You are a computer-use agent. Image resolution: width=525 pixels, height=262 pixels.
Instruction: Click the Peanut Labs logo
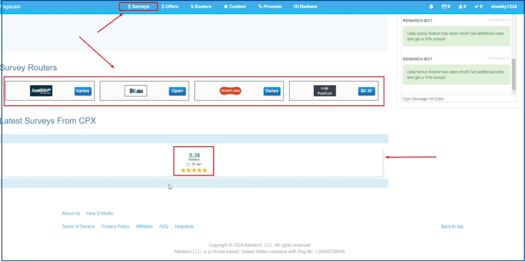pyautogui.click(x=230, y=91)
